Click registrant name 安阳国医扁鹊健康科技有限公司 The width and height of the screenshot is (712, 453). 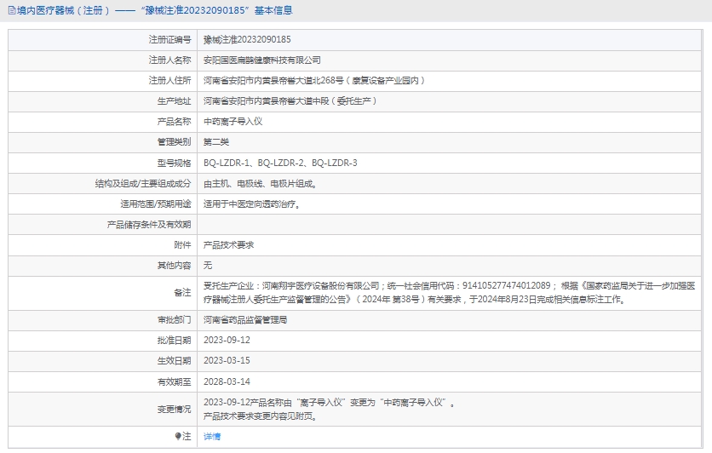point(262,60)
